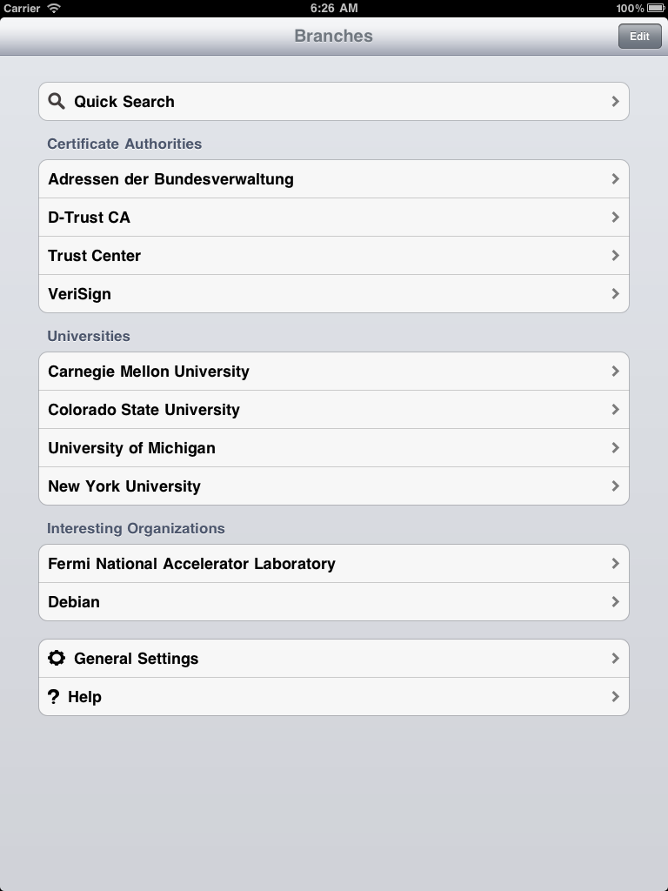Screen dimensions: 668x891
Task: Click the Wi-Fi signal icon in status bar
Action: tap(54, 8)
